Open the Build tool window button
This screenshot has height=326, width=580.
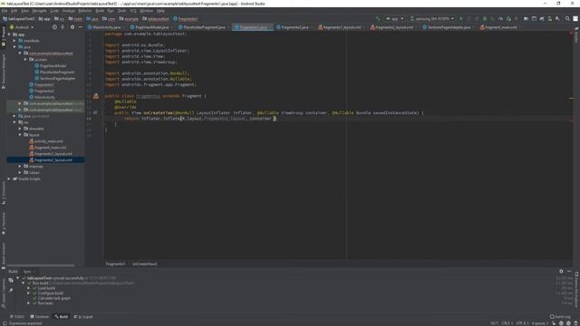[62, 317]
